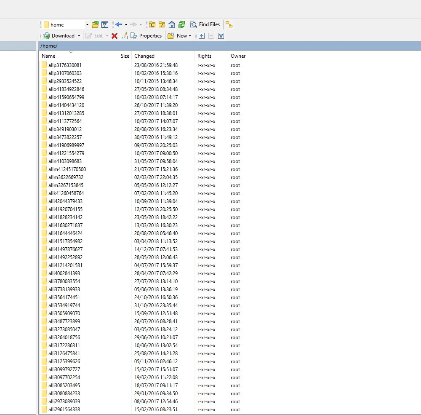Select folder allk41260458764
Screen dimensions: 421x415
pos(66,193)
